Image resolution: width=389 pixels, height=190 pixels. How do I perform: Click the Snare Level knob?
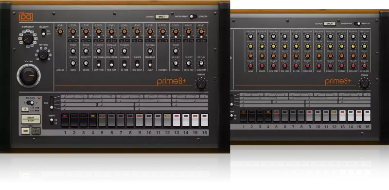86,32
